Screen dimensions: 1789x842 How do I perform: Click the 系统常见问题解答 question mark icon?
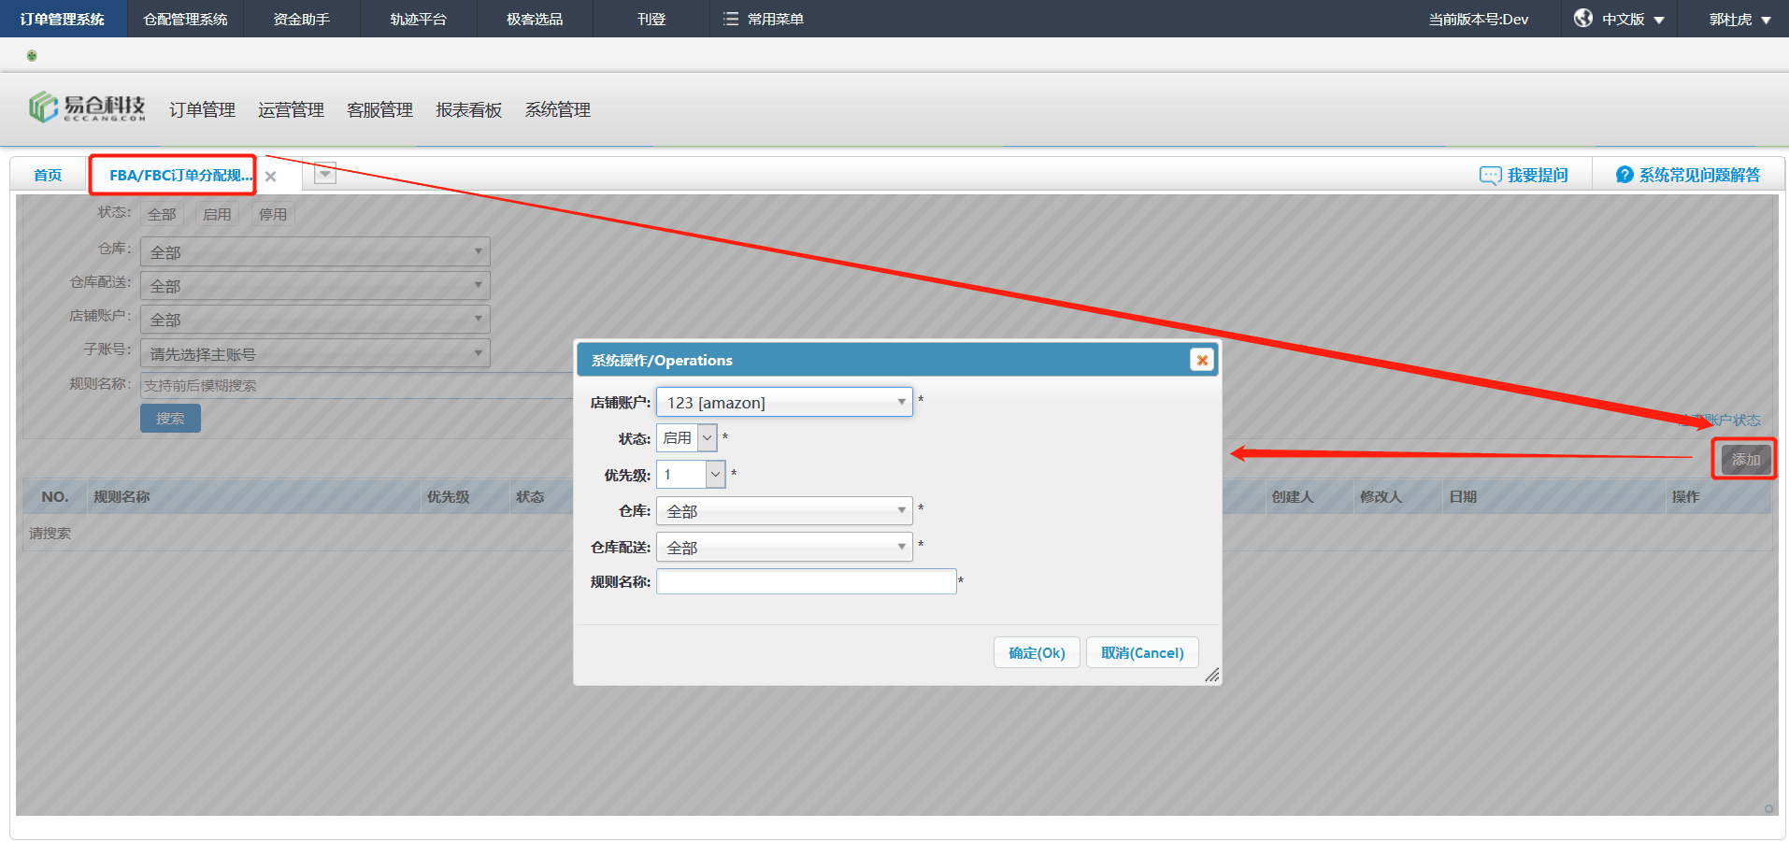(x=1624, y=175)
